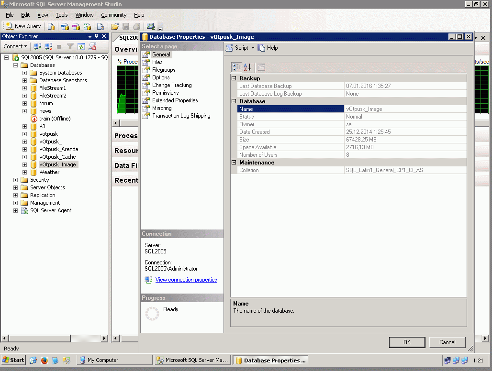The width and height of the screenshot is (492, 371).
Task: Expand the SQL Server Agent node
Action: pos(15,210)
